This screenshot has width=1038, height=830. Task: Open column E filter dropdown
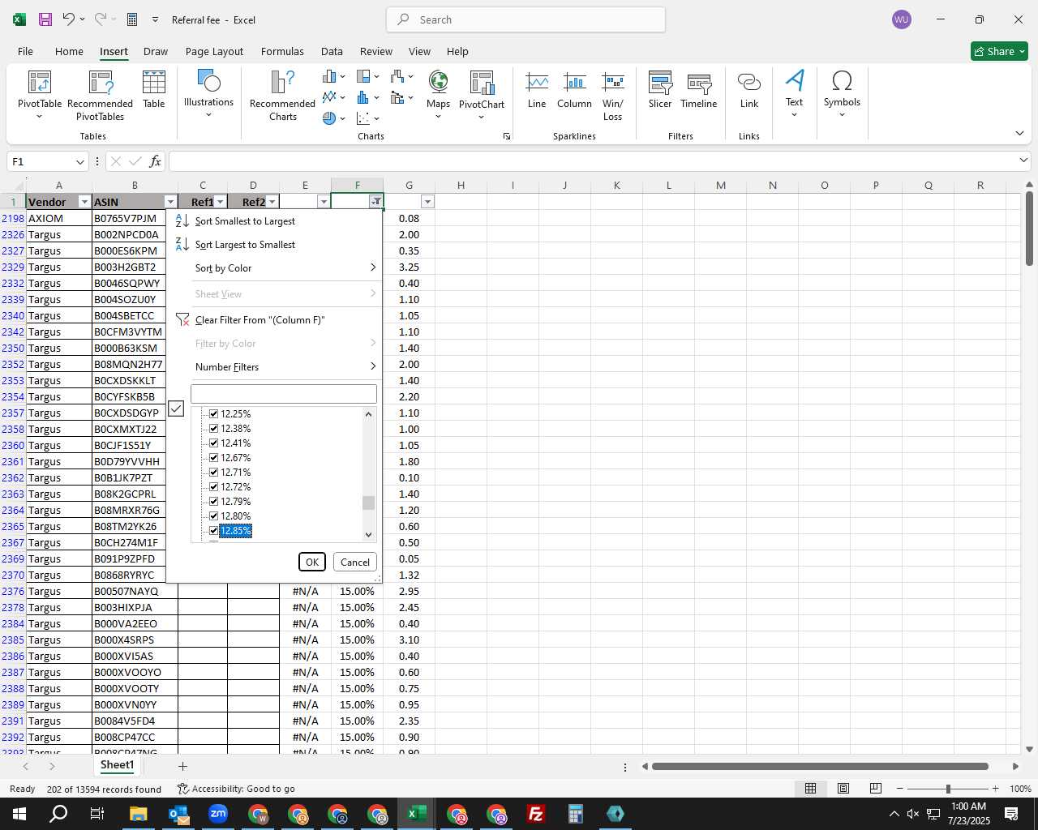point(324,202)
